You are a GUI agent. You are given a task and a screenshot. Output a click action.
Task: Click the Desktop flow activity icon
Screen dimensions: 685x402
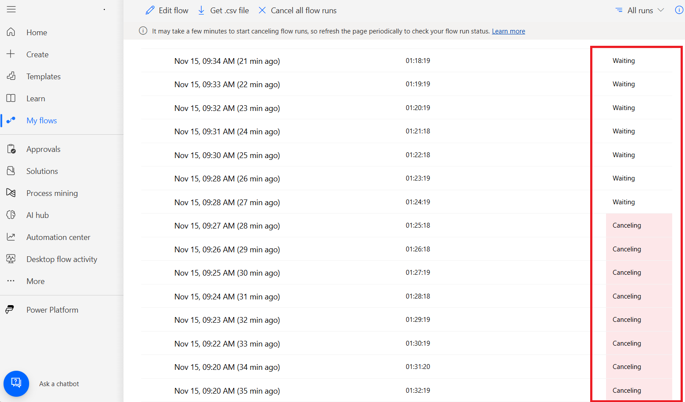tap(11, 259)
